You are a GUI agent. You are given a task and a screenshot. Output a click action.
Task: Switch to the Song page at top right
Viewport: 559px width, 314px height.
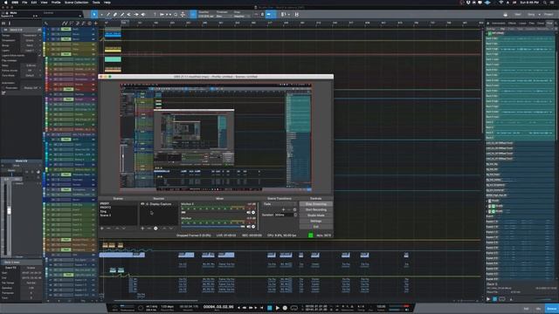coord(531,15)
